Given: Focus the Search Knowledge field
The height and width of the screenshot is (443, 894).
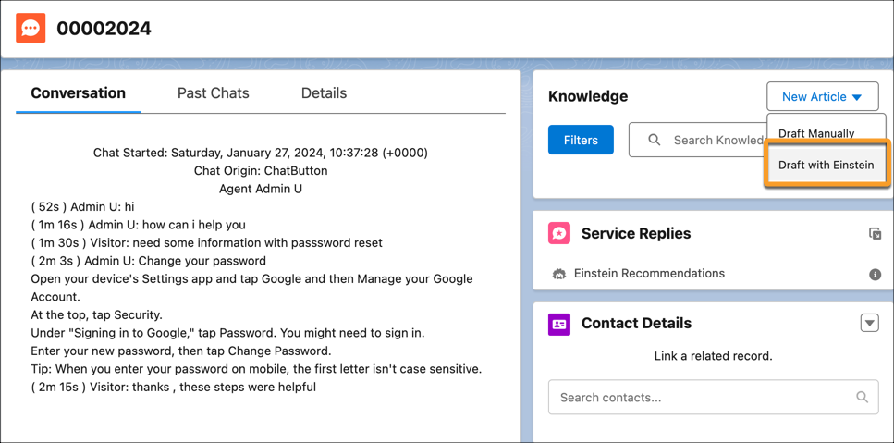Looking at the screenshot, I should pos(712,140).
